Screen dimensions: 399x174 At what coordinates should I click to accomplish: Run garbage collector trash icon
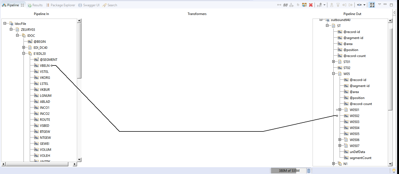tap(309, 171)
